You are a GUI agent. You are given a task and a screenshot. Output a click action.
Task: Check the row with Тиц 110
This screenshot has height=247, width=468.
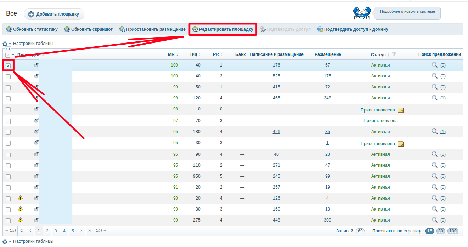(8, 166)
